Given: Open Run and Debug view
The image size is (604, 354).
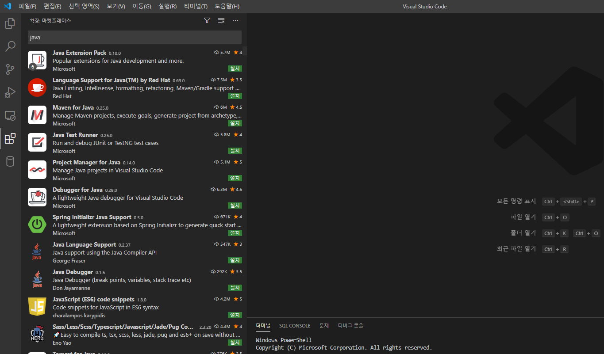Looking at the screenshot, I should pos(10,92).
